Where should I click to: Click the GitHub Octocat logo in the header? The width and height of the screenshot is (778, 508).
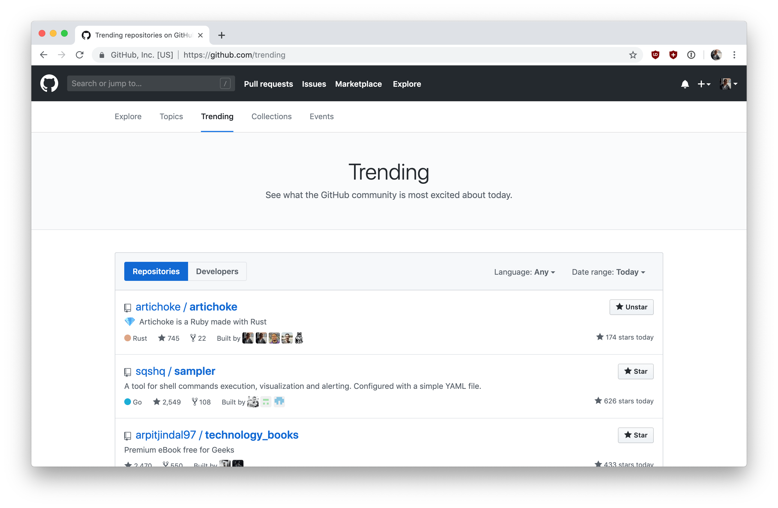coord(49,84)
